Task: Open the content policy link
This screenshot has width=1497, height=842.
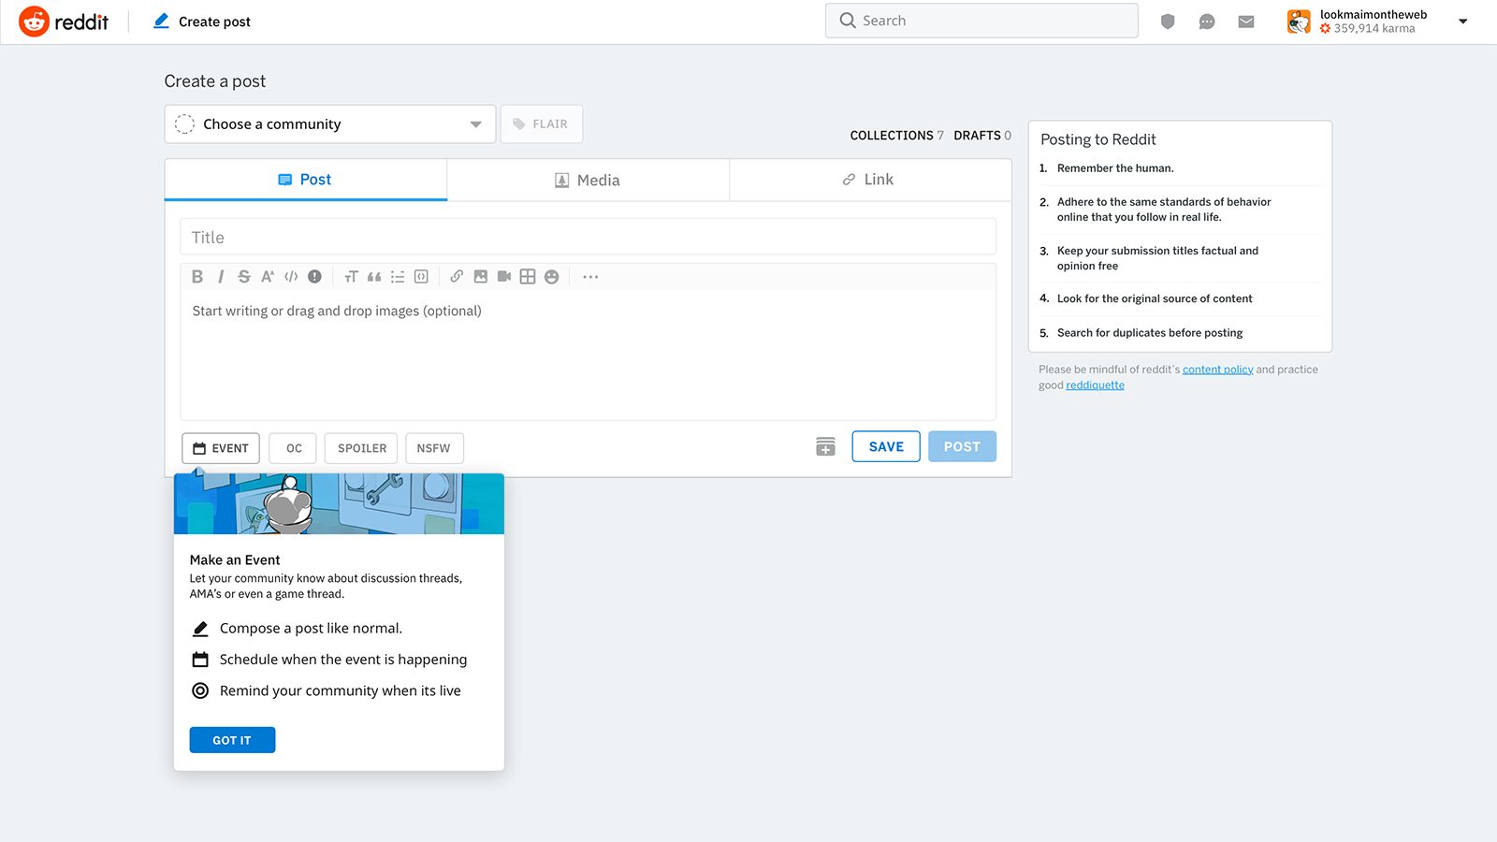Action: click(x=1217, y=370)
